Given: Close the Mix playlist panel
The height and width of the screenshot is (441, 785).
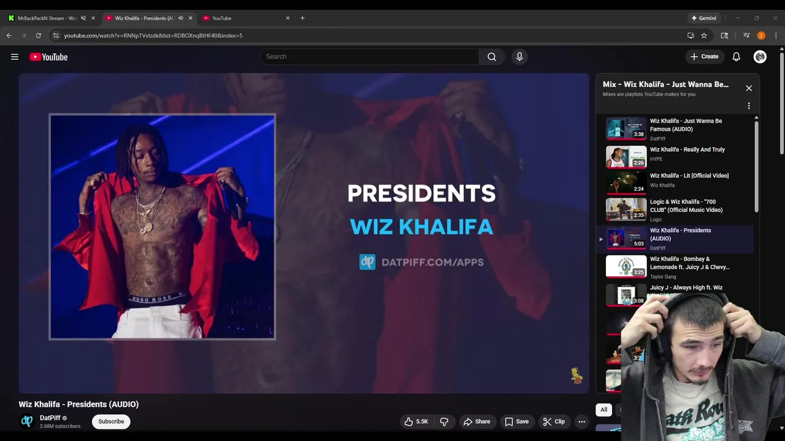Looking at the screenshot, I should (x=749, y=88).
